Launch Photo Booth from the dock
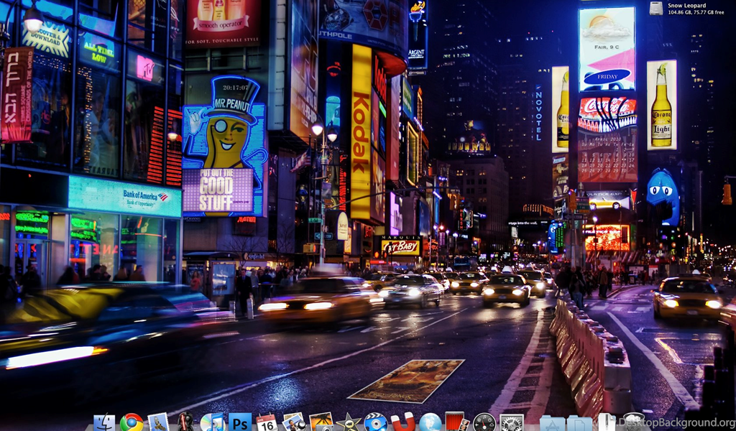Screen dimensions: 736x431 pos(456,422)
